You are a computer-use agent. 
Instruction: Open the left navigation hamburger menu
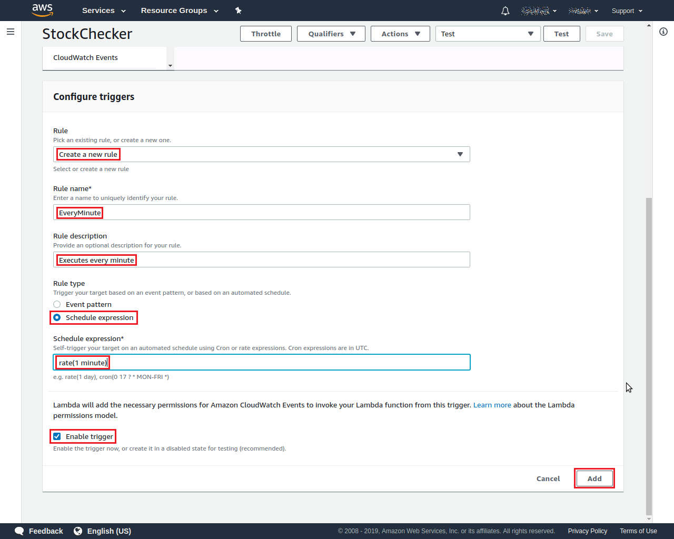tap(11, 32)
